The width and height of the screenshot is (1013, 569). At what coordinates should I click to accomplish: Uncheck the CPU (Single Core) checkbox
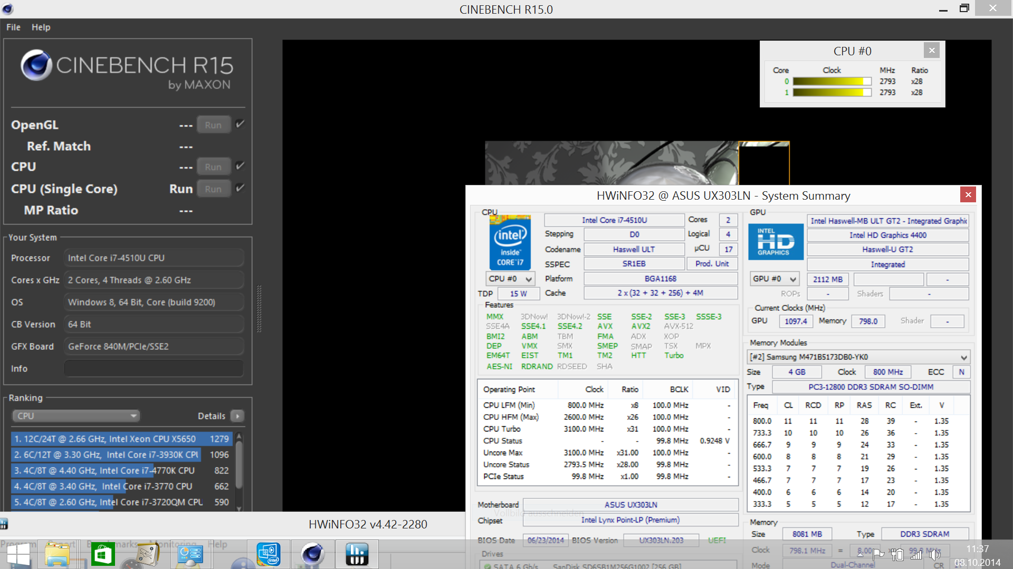click(x=240, y=188)
